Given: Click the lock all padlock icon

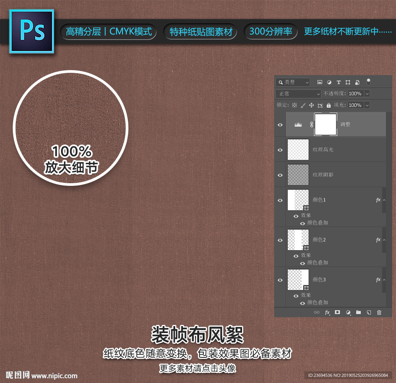Looking at the screenshot, I should point(329,105).
